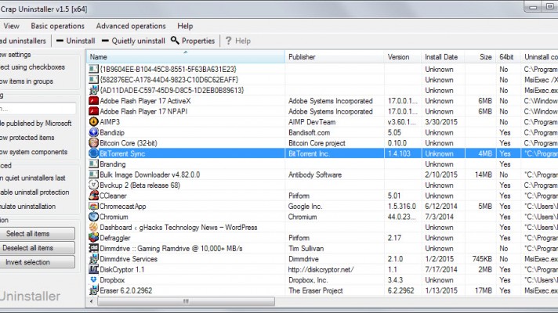The height and width of the screenshot is (313, 558).
Task: Open the Advanced operations menu
Action: tap(131, 26)
